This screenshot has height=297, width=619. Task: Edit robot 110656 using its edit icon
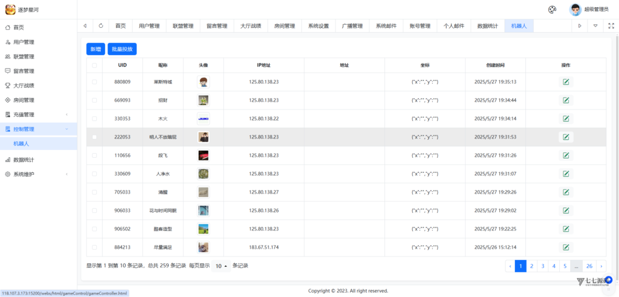click(566, 155)
